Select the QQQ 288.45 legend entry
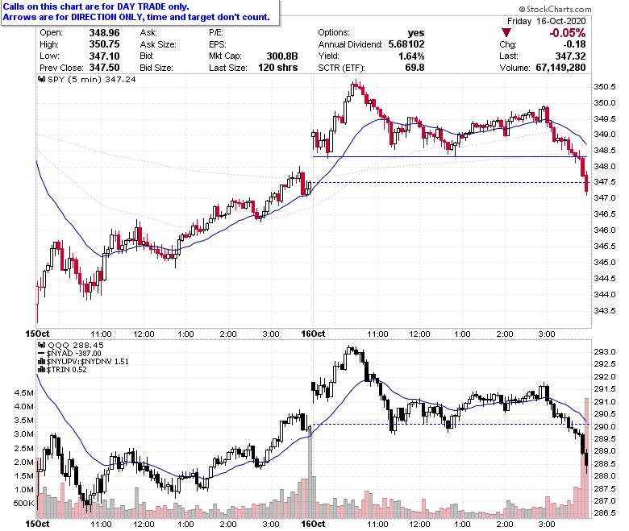629x531 pixels. [x=76, y=345]
